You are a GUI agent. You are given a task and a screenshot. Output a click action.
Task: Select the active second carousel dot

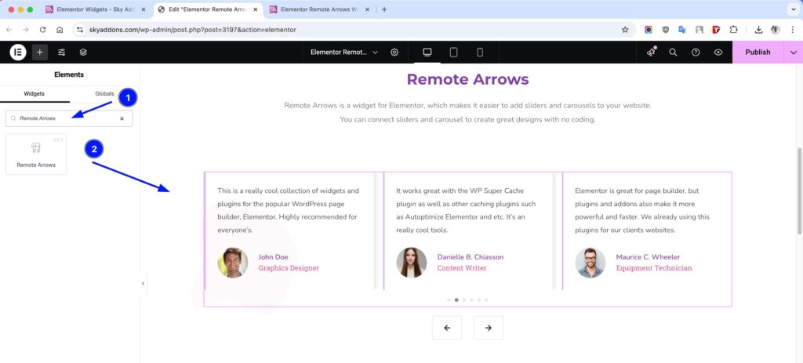pos(456,300)
